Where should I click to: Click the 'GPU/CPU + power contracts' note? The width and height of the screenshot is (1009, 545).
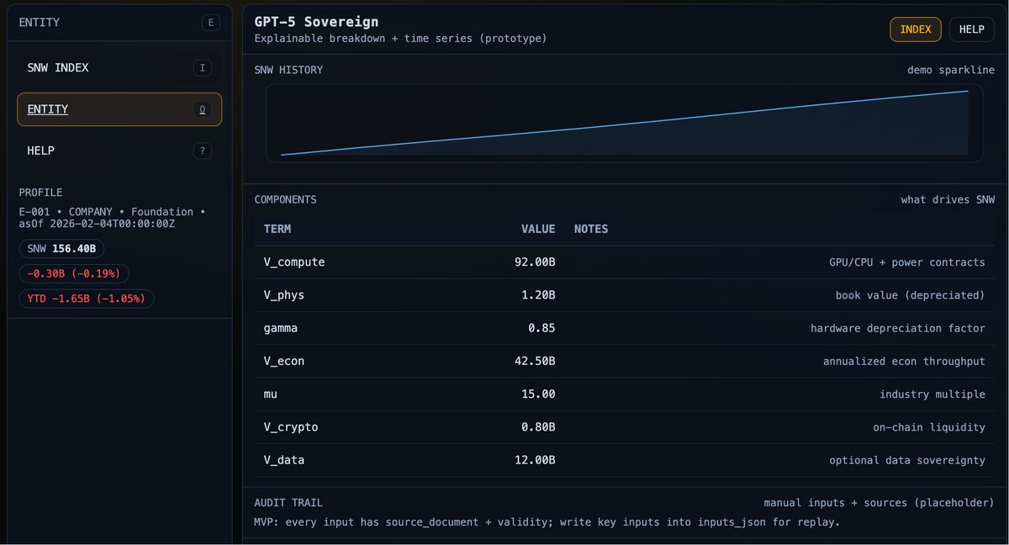coord(907,262)
